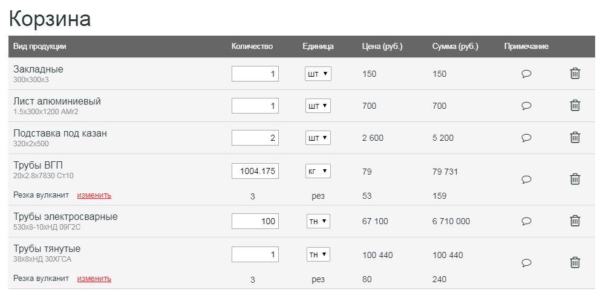The width and height of the screenshot is (603, 290).
Task: Focus quantity field showing 1004.175
Action: [x=255, y=172]
